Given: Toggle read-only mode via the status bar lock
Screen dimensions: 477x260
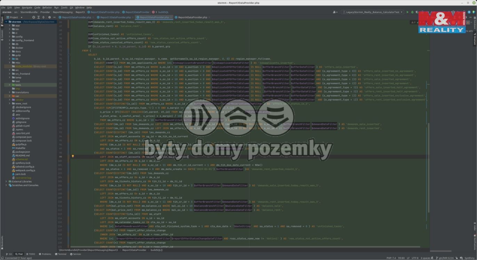Looking at the screenshot, I should [x=456, y=258].
